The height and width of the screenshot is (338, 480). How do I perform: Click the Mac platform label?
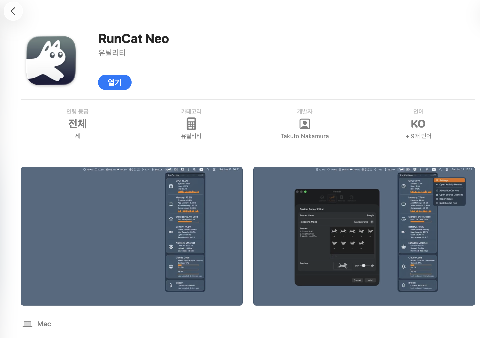coord(44,324)
